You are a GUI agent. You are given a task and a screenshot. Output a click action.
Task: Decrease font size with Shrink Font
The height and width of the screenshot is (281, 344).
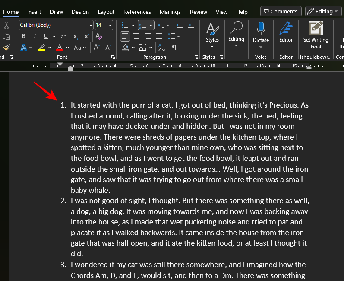pos(108,47)
